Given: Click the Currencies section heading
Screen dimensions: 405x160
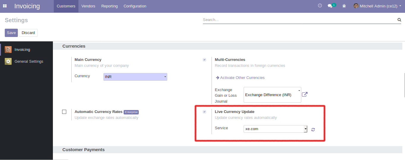Looking at the screenshot, I should click(74, 46).
